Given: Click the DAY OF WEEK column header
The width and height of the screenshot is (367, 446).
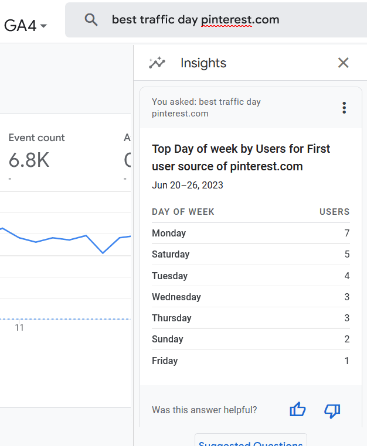Looking at the screenshot, I should point(183,212).
